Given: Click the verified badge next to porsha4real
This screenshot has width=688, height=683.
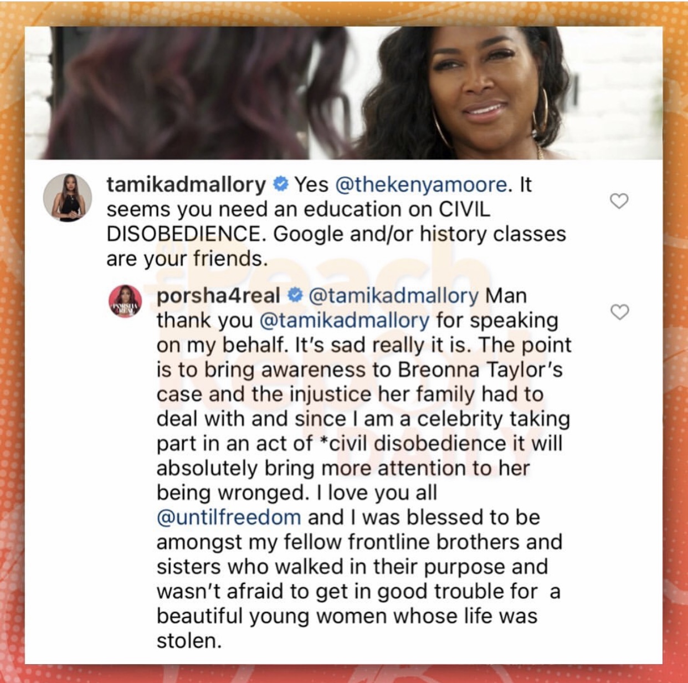Looking at the screenshot, I should click(295, 295).
